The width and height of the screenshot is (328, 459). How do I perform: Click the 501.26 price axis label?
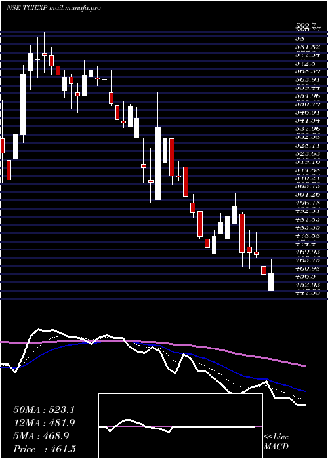(308, 194)
